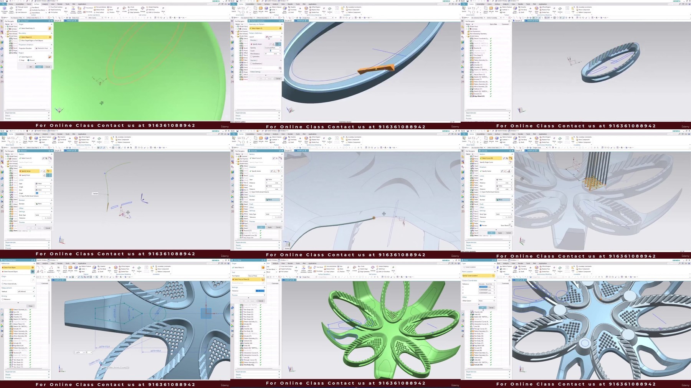Image resolution: width=691 pixels, height=388 pixels.
Task: Click Reverse Direction icon in center Extrude dialog
Action: point(271,171)
